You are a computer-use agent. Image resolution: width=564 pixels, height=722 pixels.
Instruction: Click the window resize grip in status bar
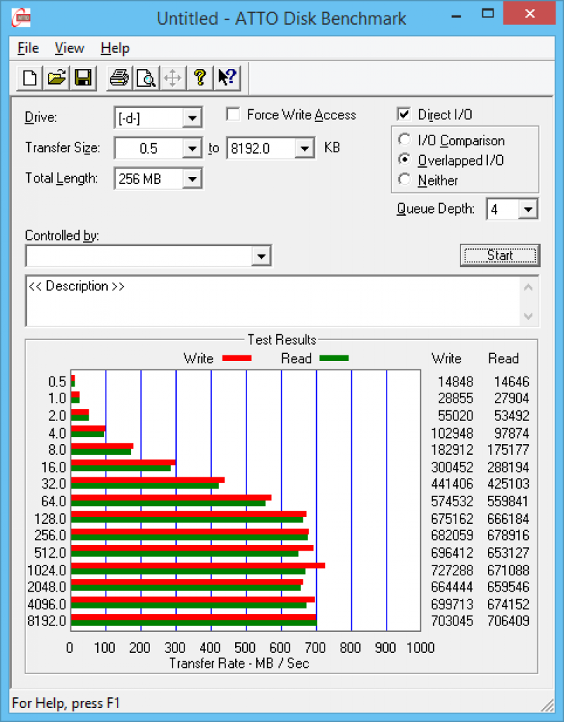(x=547, y=704)
